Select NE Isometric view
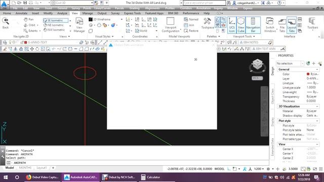The width and height of the screenshot is (324, 182). click(54, 25)
